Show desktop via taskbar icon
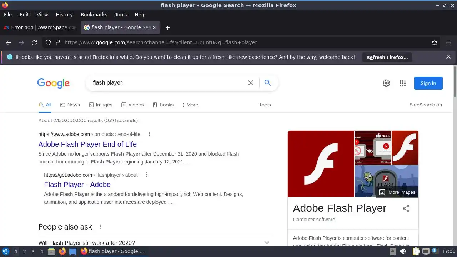 pyautogui.click(x=73, y=251)
